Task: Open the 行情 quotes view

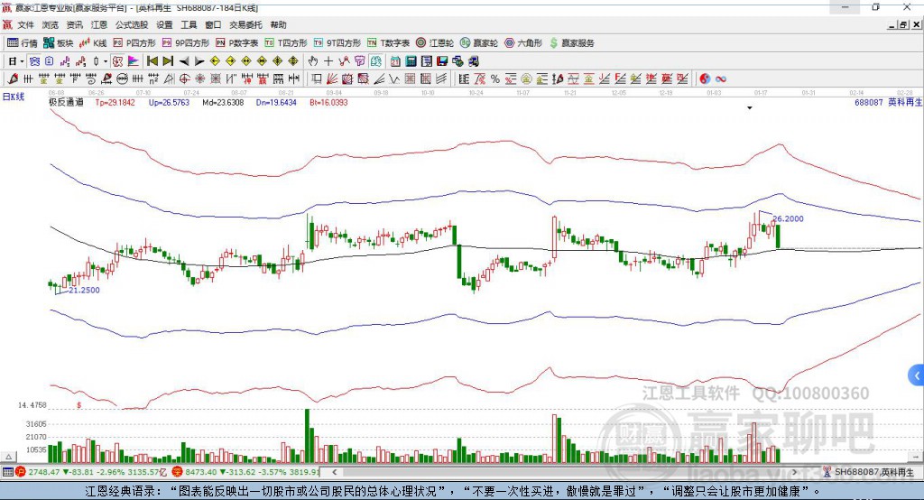Action: [23, 42]
